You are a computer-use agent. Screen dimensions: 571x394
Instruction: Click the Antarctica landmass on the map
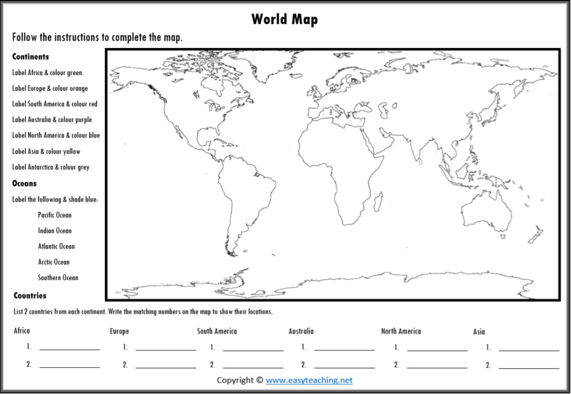pos(328,288)
